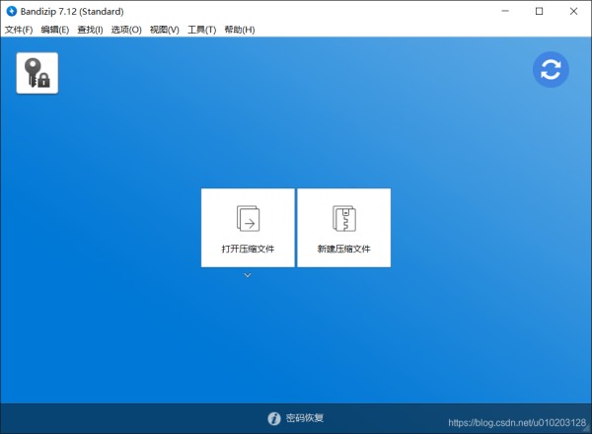Viewport: 592px width, 434px height.
Task: Expand the chevron below 打开压缩文件
Action: 248,275
